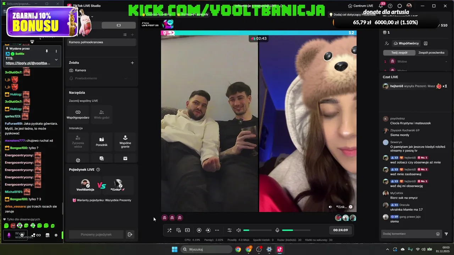The image size is (454, 255).
Task: Open the three-dots more options in control bar
Action: coord(217,230)
